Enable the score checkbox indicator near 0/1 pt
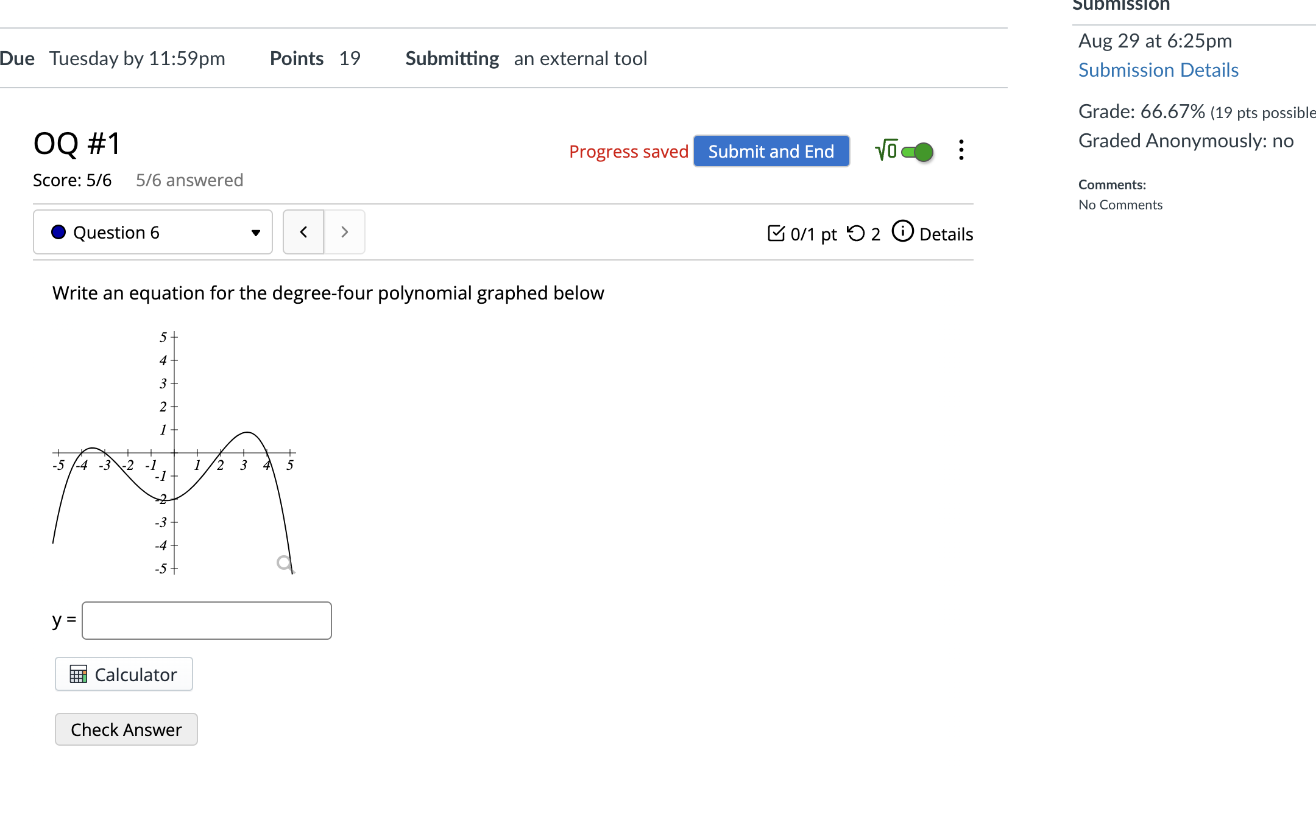Screen dimensions: 1316x823 pyautogui.click(x=777, y=234)
